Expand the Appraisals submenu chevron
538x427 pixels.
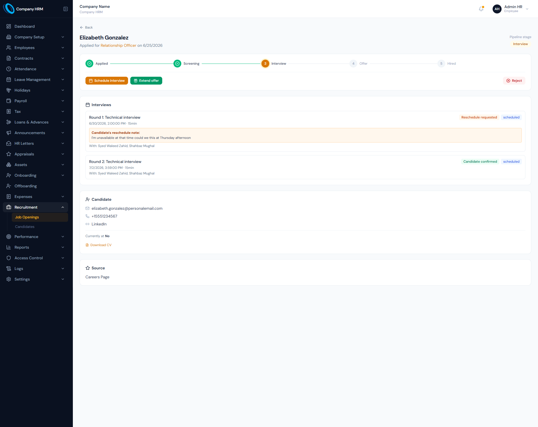click(63, 154)
